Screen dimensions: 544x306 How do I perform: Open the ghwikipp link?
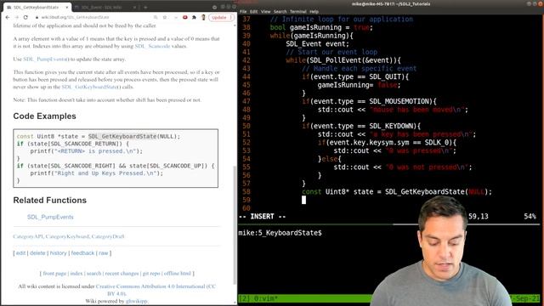tap(136, 301)
